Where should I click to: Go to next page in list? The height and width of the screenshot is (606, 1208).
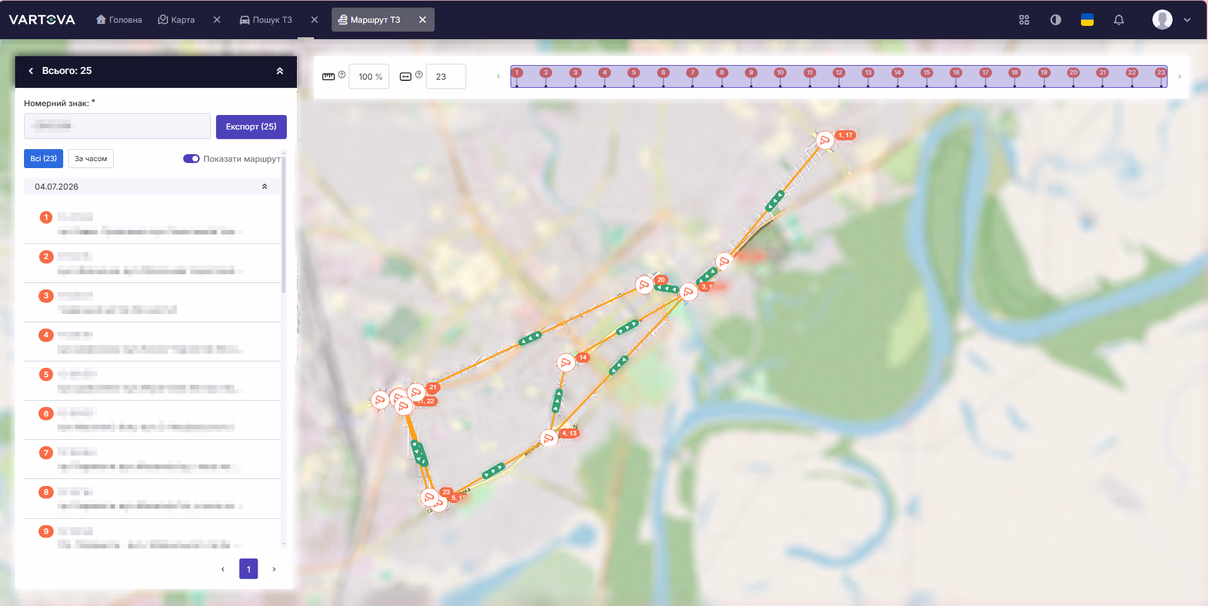pos(274,569)
